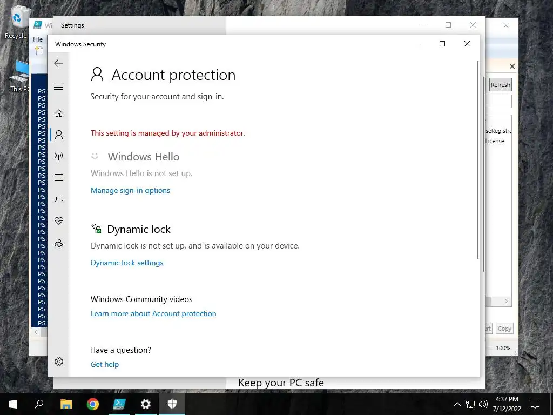Screen dimensions: 553x415
Task: Switch to PowerShell ISE taskbar icon
Action: [119, 404]
